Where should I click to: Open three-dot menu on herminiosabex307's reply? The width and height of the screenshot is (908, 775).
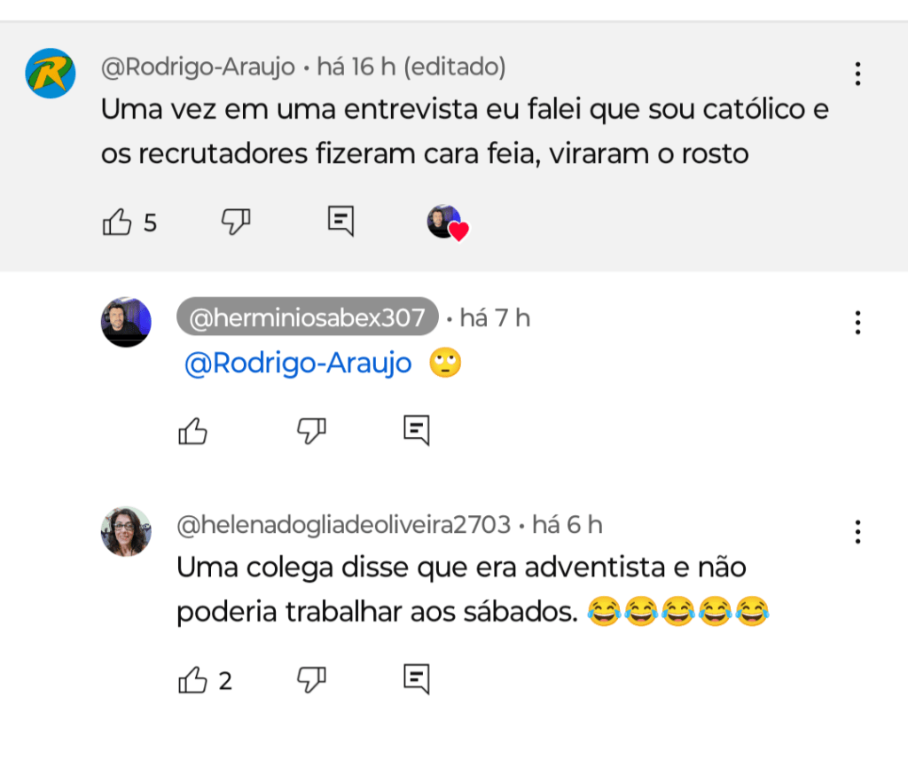pos(857,323)
